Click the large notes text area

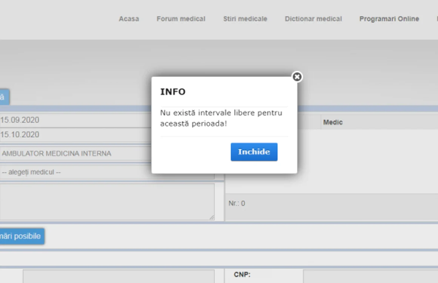107,201
